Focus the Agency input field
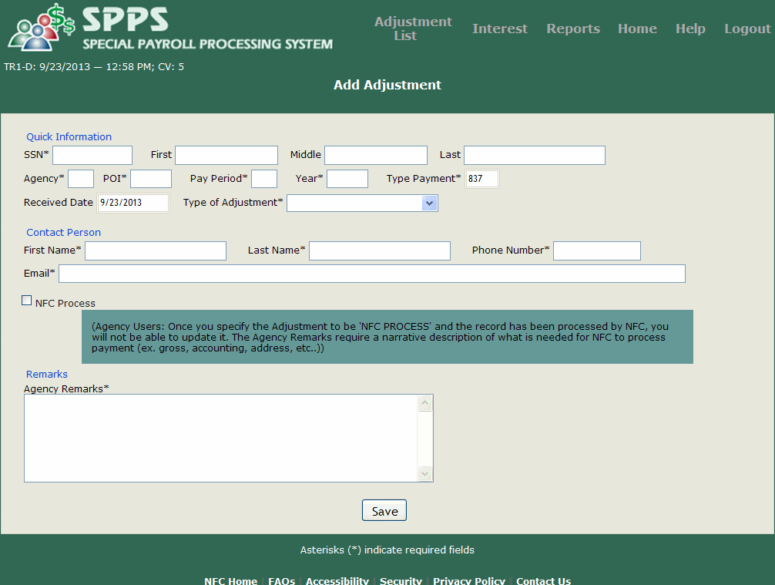 (81, 179)
